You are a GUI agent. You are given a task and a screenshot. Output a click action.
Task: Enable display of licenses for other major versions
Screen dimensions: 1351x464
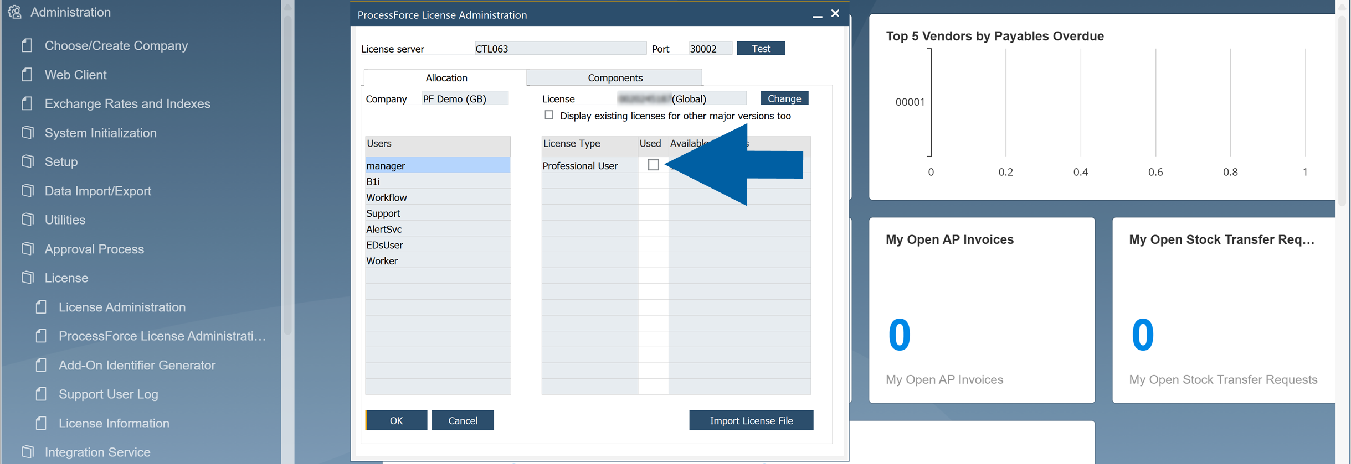pyautogui.click(x=549, y=115)
